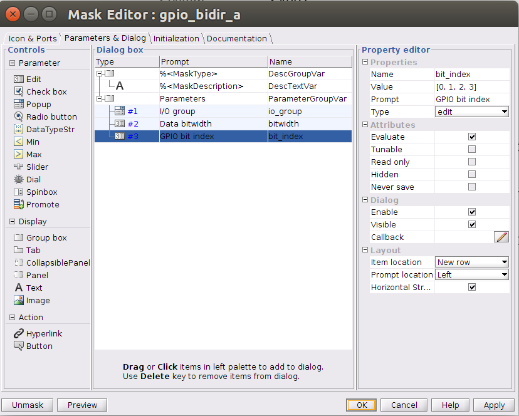Screen dimensions: 519x416
Task: Edit the Value field [0, 1, 2, 3]
Action: 472,86
